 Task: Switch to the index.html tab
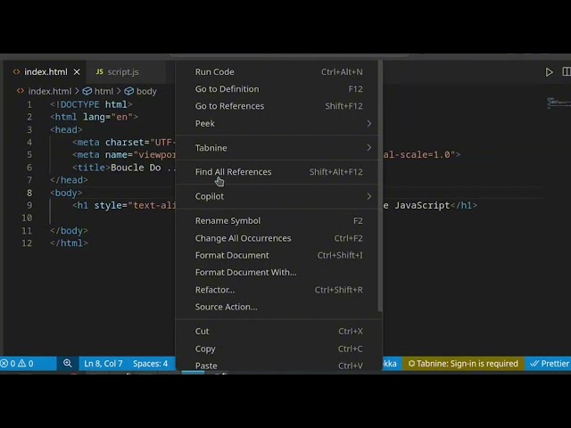tap(46, 72)
